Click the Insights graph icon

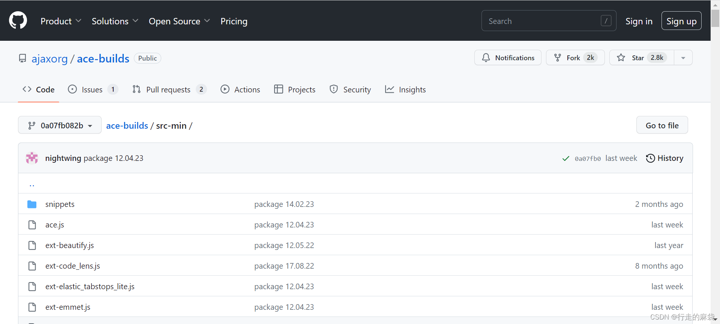(x=390, y=89)
